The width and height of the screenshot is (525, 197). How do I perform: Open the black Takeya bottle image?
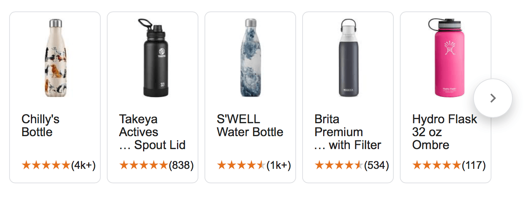pyautogui.click(x=153, y=58)
